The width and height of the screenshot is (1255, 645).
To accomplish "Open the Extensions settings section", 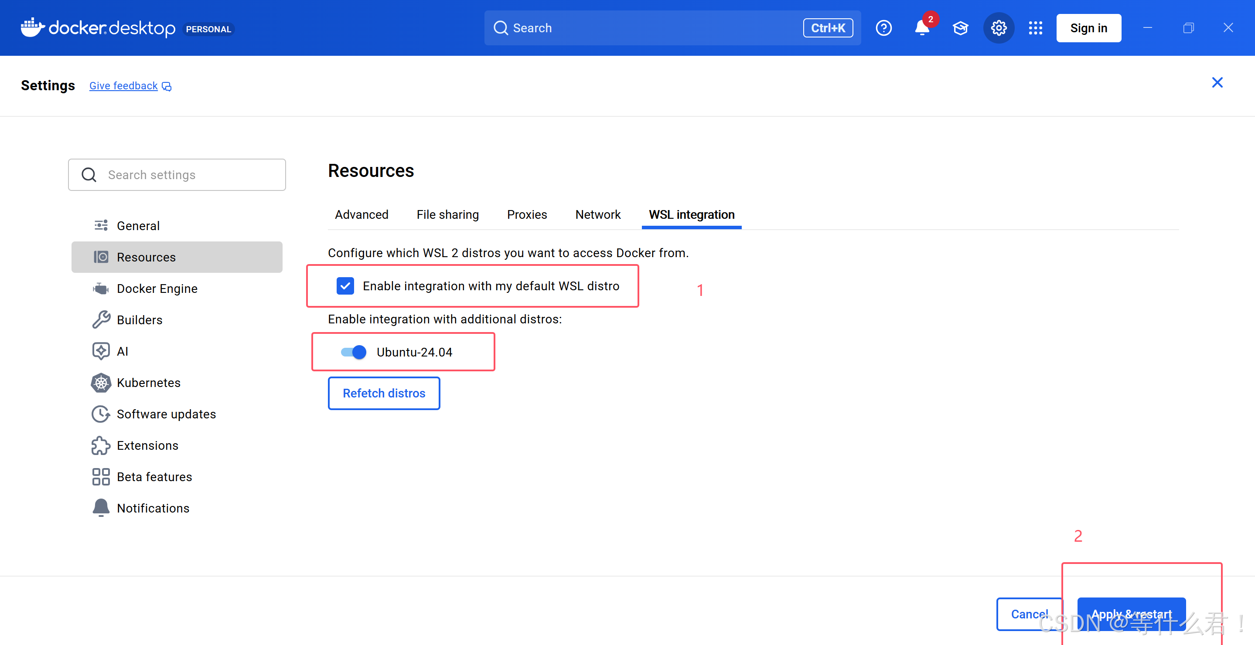I will 147,445.
